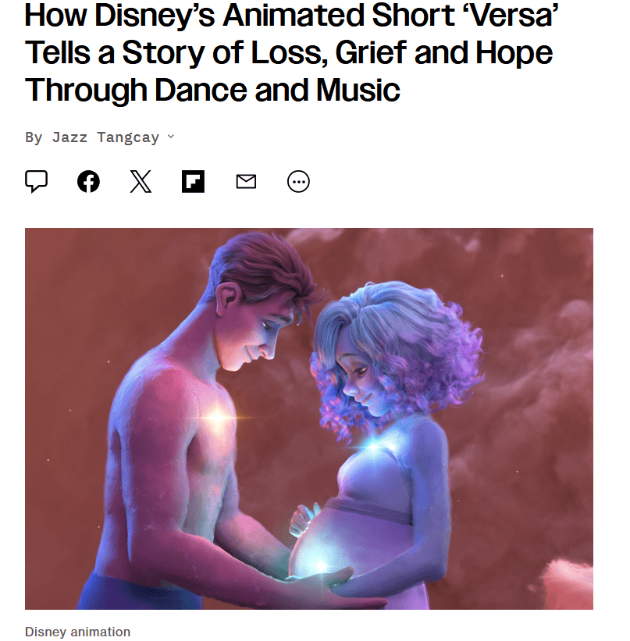Expand author details chevron beside Jazz Tangcay
This screenshot has width=630, height=641.
171,137
